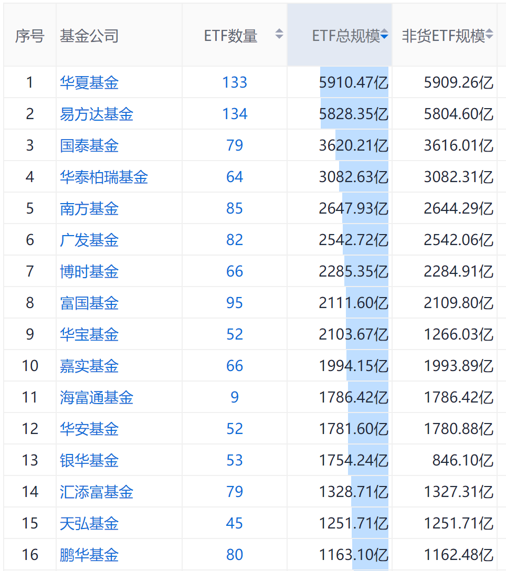Open the 天弘基金 link
506x571 pixels.
tap(89, 523)
